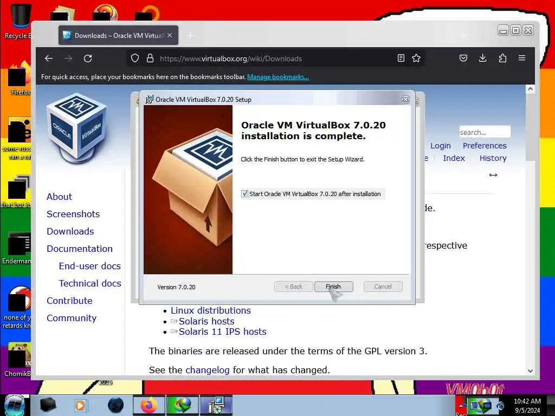Click the horizontal double-arrow icon

coord(493,175)
